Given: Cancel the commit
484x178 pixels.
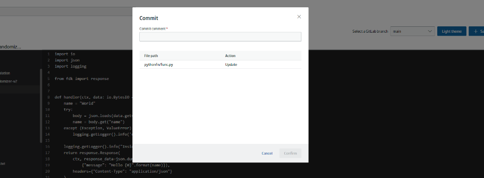Looking at the screenshot, I should (x=267, y=153).
